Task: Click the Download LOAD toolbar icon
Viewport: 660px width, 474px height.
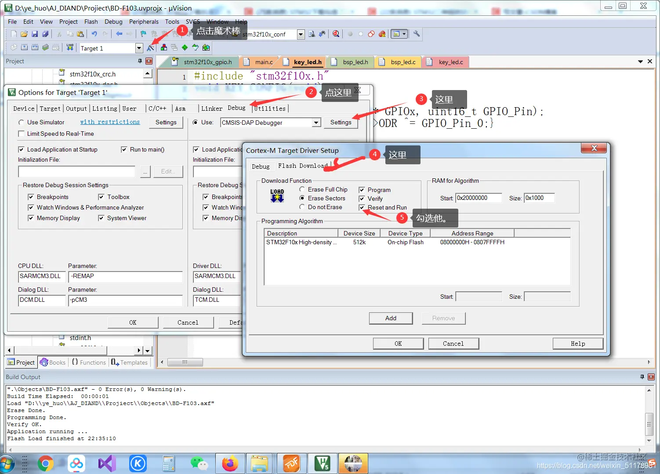Action: pos(70,47)
